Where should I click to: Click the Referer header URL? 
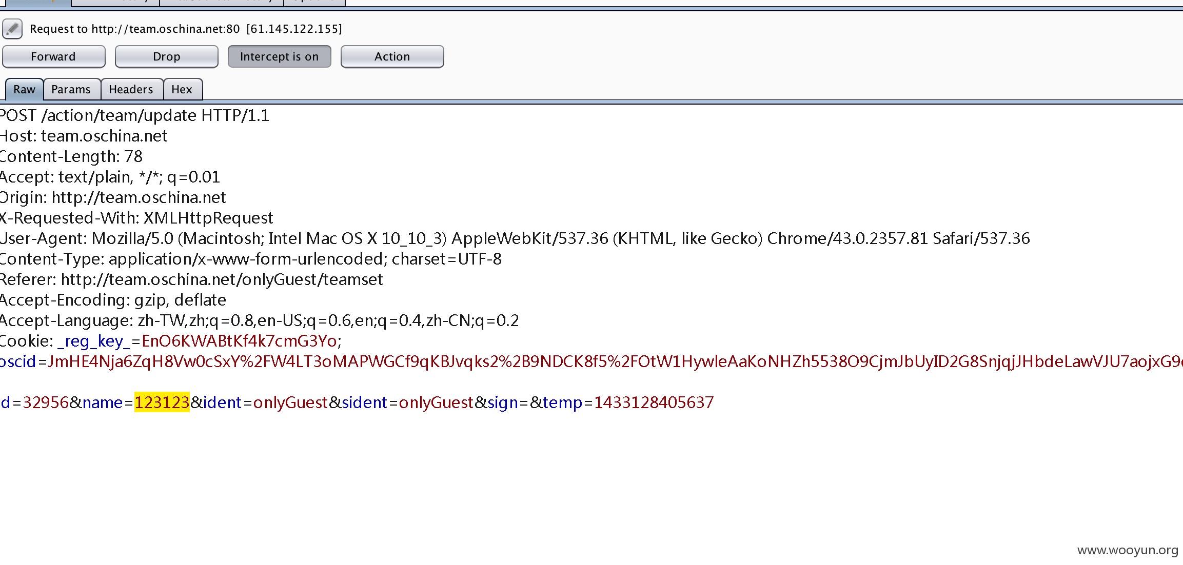pyautogui.click(x=222, y=279)
